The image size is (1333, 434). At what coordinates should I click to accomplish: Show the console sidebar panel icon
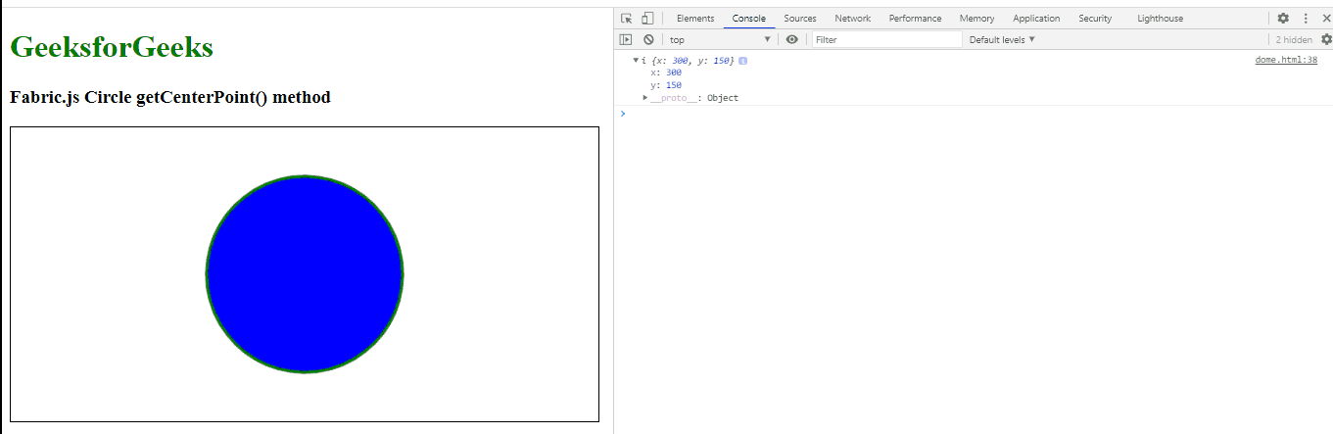[x=626, y=39]
